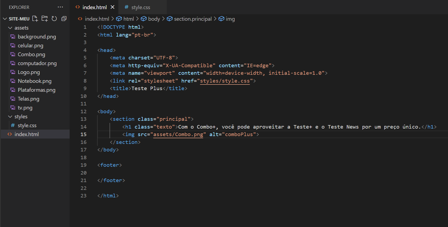Click the body breadcrumb segment
Viewport: 448px width, 227px height.
[154, 19]
